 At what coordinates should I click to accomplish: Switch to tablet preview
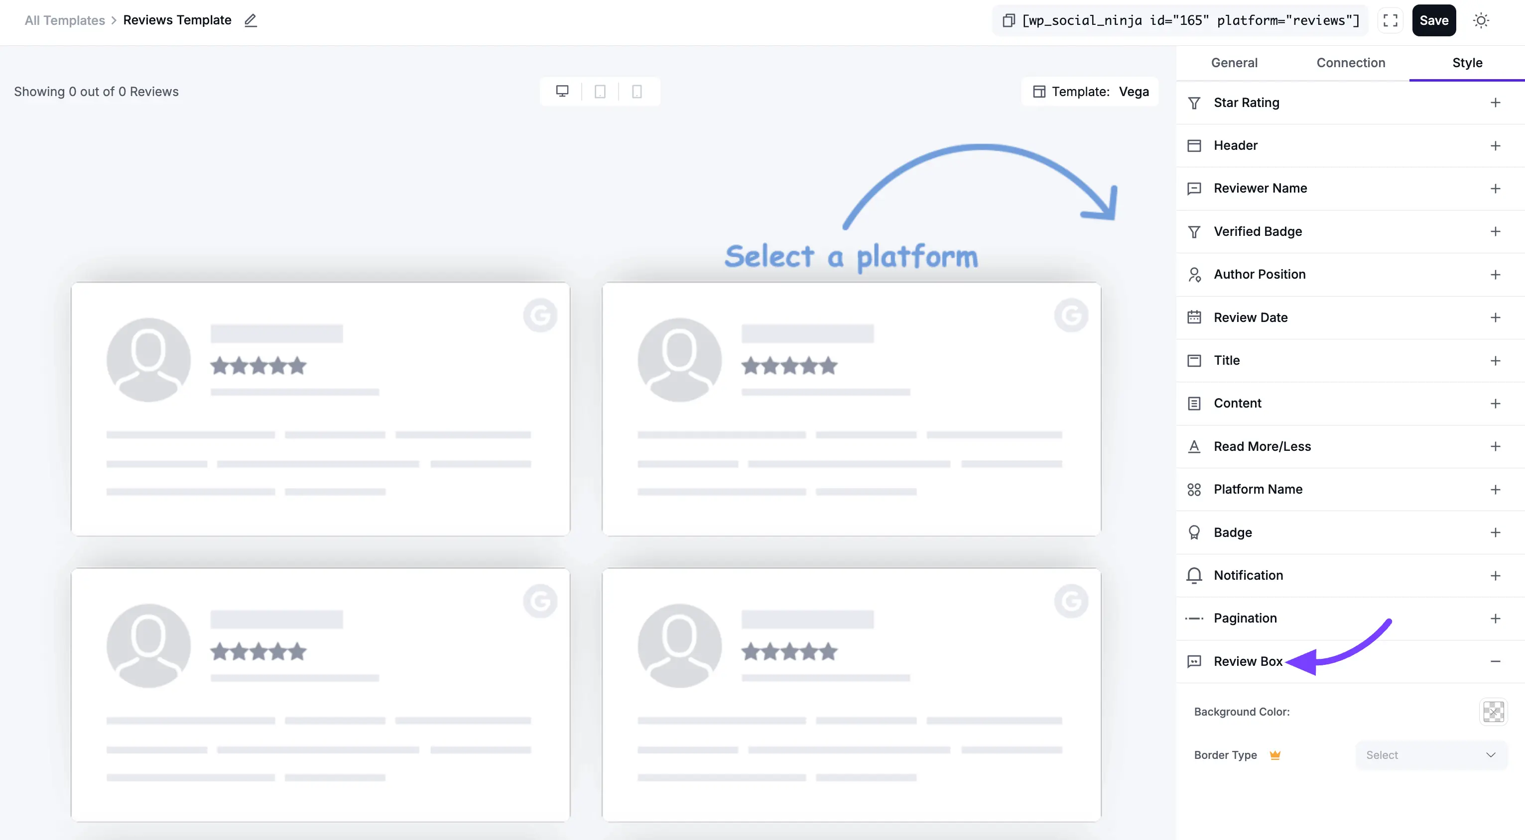click(x=600, y=91)
